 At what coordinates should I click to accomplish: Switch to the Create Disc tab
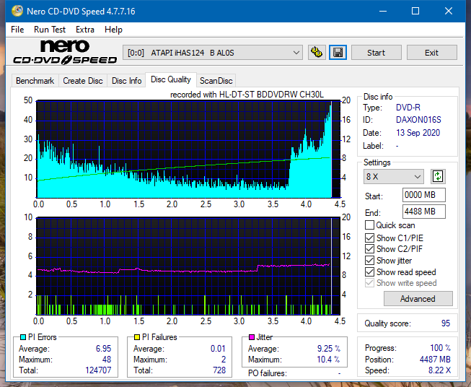tap(83, 81)
